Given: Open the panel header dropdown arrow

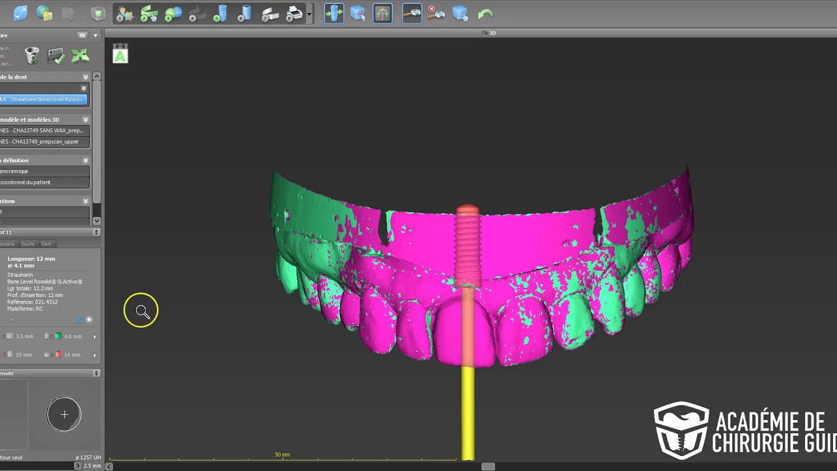Looking at the screenshot, I should 95,35.
